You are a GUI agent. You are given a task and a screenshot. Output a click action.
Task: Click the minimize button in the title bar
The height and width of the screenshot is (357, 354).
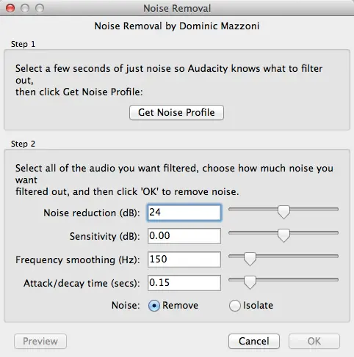(x=25, y=8)
